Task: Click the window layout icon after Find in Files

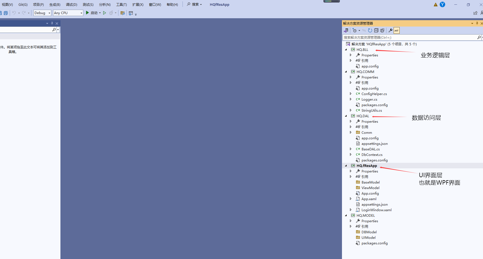Action: coord(131,13)
